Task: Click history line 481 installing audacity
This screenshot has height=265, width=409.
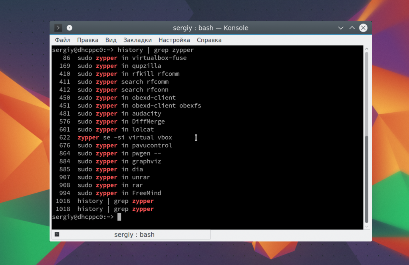Action: [x=119, y=114]
